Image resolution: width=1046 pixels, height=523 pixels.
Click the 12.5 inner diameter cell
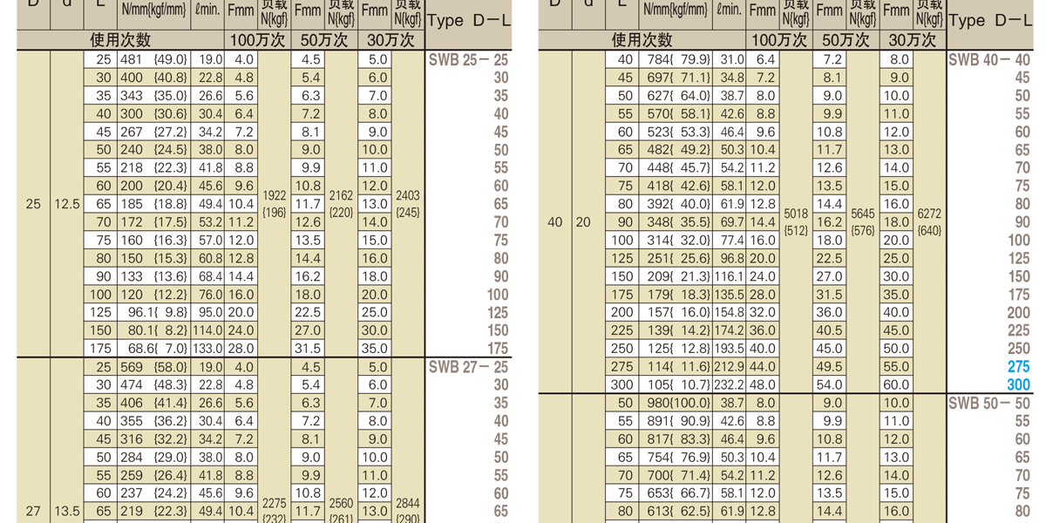click(x=67, y=204)
